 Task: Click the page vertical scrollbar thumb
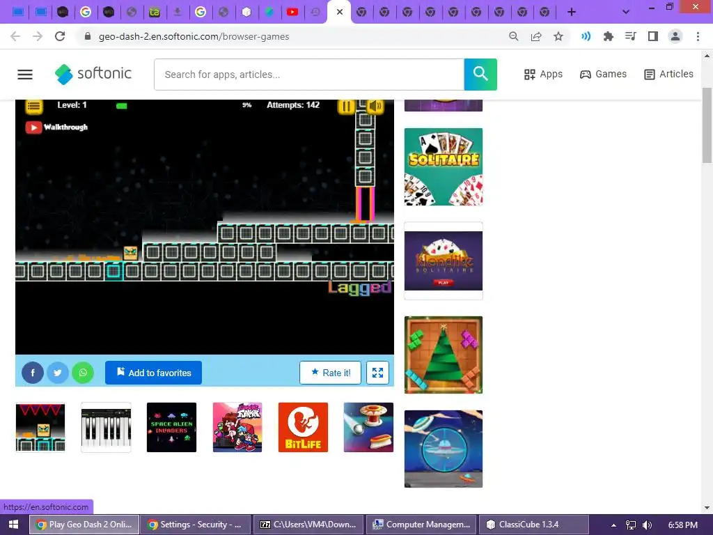coord(707,125)
